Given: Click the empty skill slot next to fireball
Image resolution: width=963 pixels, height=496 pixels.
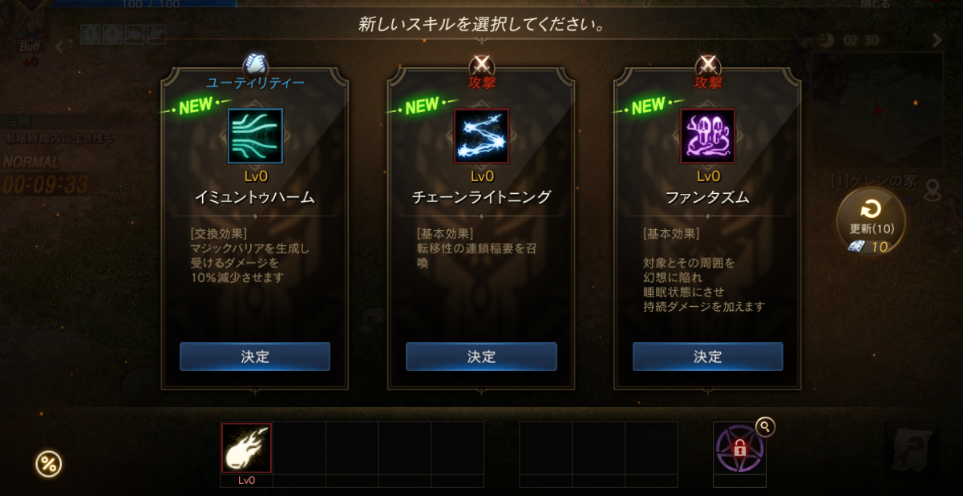Looking at the screenshot, I should coord(299,448).
